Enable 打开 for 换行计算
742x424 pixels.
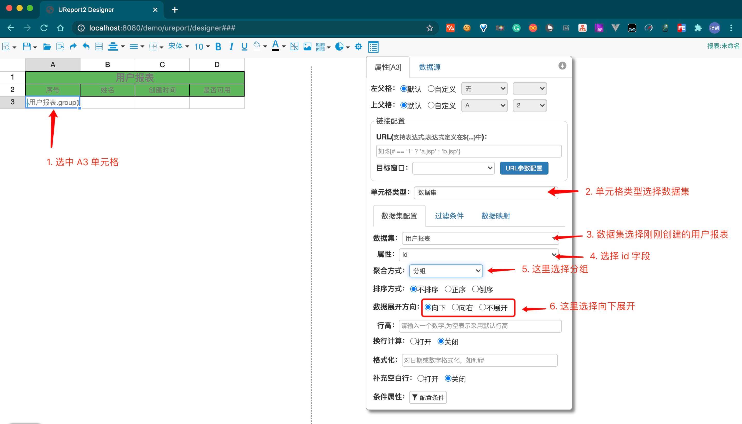point(413,341)
